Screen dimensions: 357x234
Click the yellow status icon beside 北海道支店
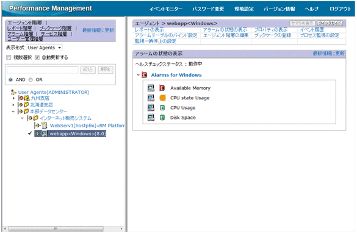[x=21, y=105]
